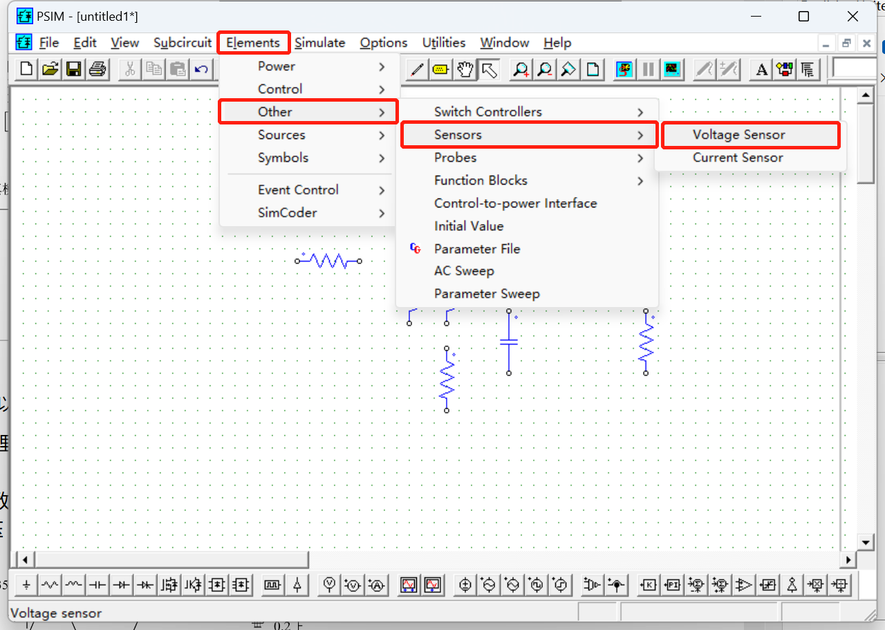Pick the DC voltage source icon

pyautogui.click(x=465, y=585)
